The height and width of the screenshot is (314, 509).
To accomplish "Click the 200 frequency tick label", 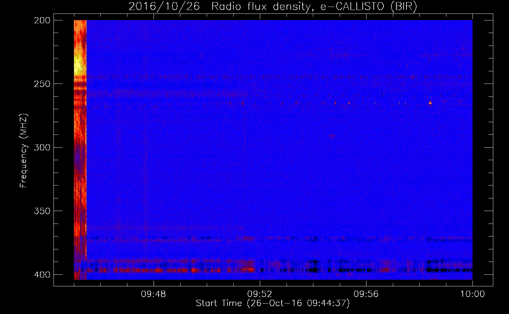I will pos(42,20).
